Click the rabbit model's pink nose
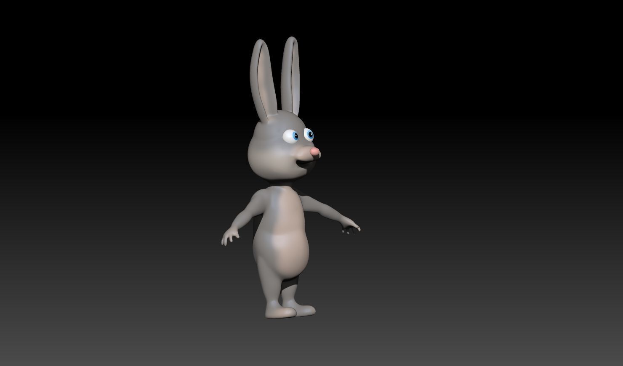 [315, 152]
